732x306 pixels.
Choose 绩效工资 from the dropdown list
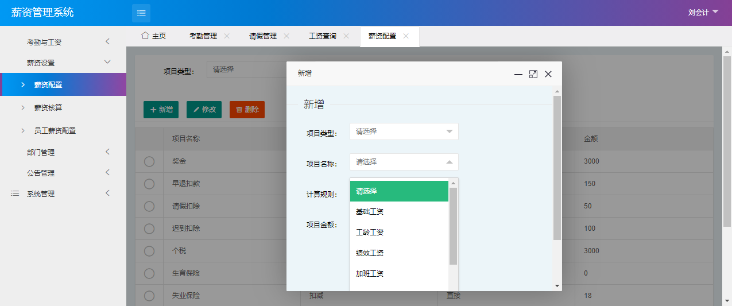pos(370,253)
